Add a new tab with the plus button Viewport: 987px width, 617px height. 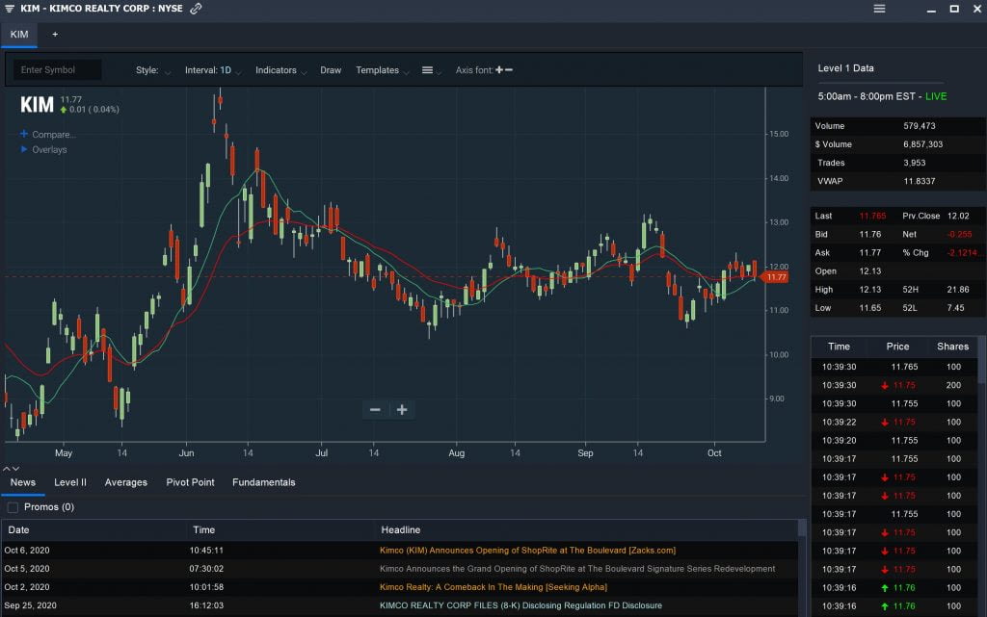pyautogui.click(x=55, y=35)
